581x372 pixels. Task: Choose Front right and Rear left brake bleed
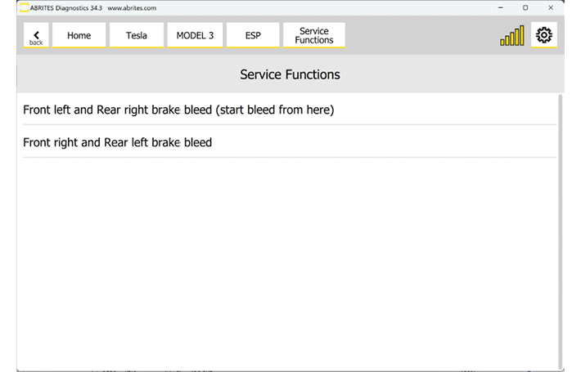[117, 142]
